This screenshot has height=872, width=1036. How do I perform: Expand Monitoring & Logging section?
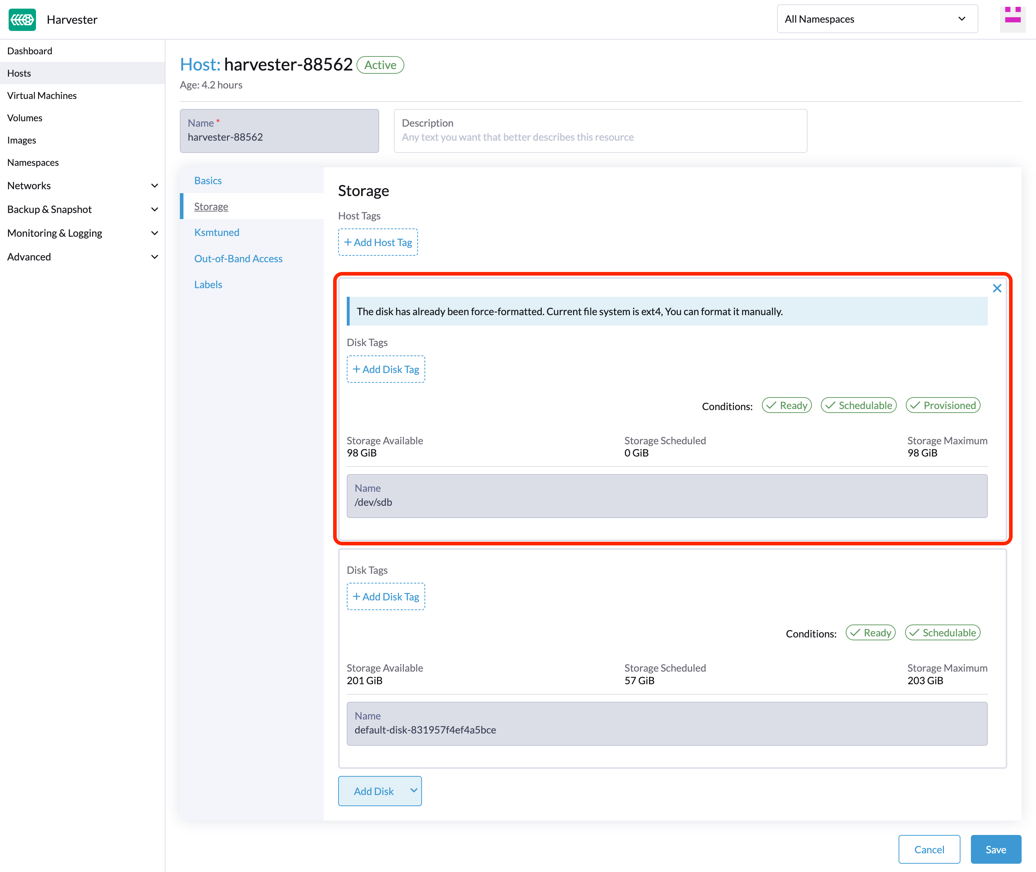[x=82, y=233]
